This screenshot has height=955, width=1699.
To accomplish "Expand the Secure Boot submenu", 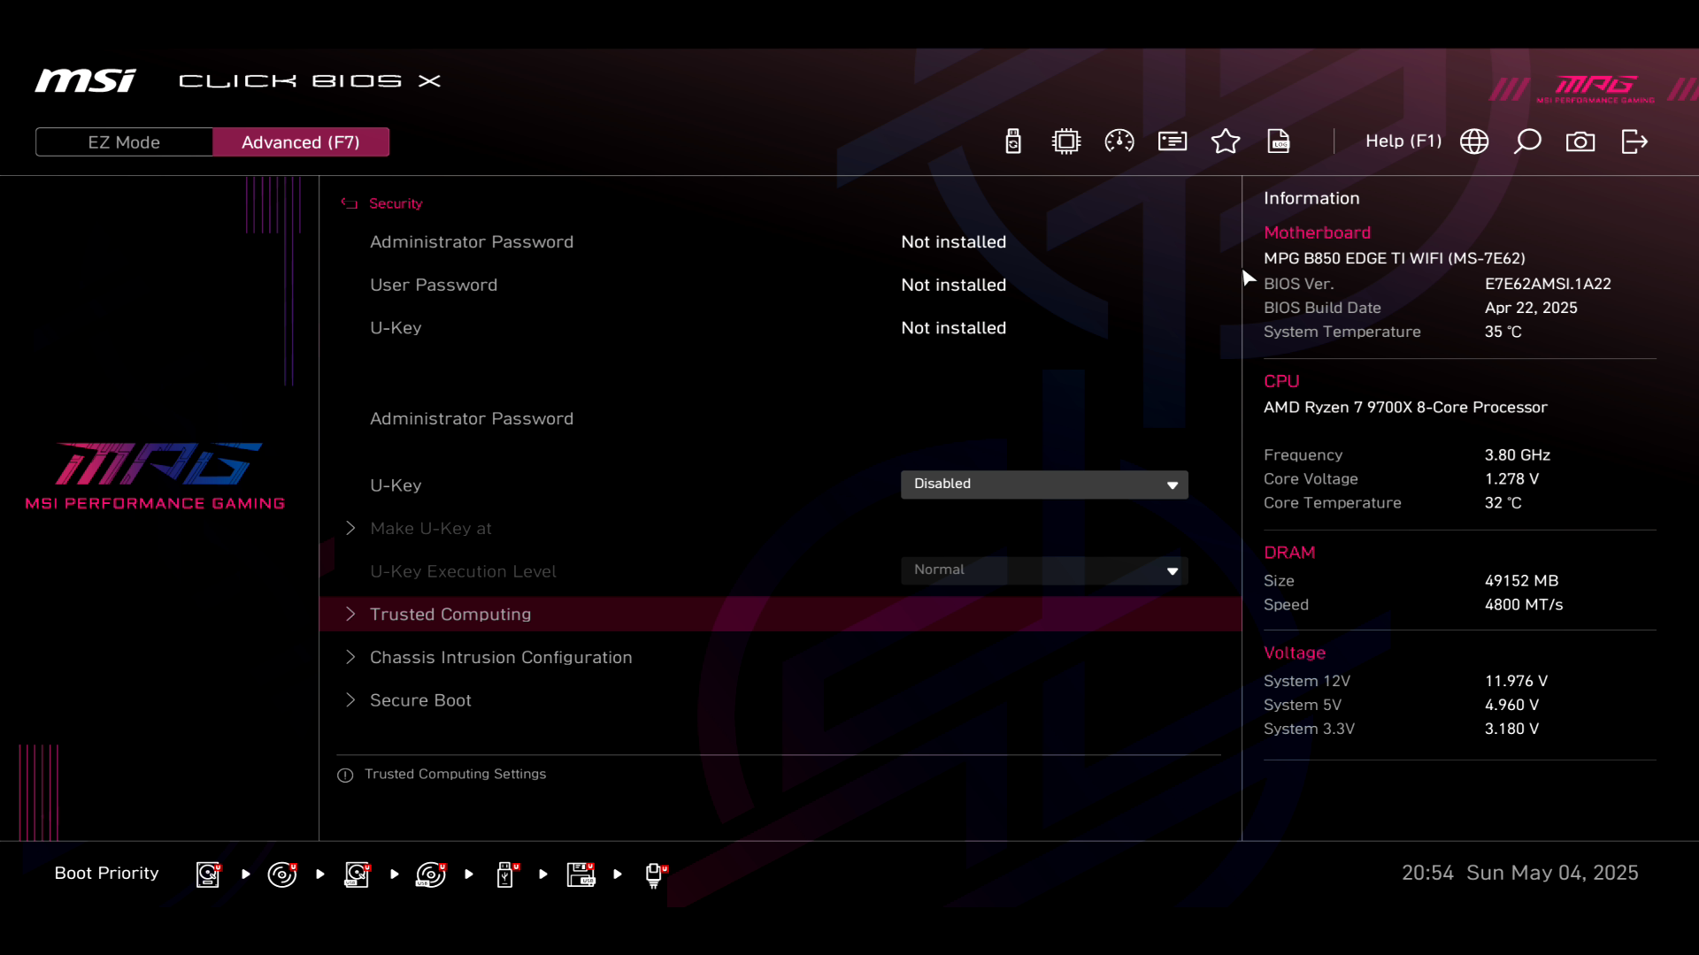I will click(x=420, y=700).
